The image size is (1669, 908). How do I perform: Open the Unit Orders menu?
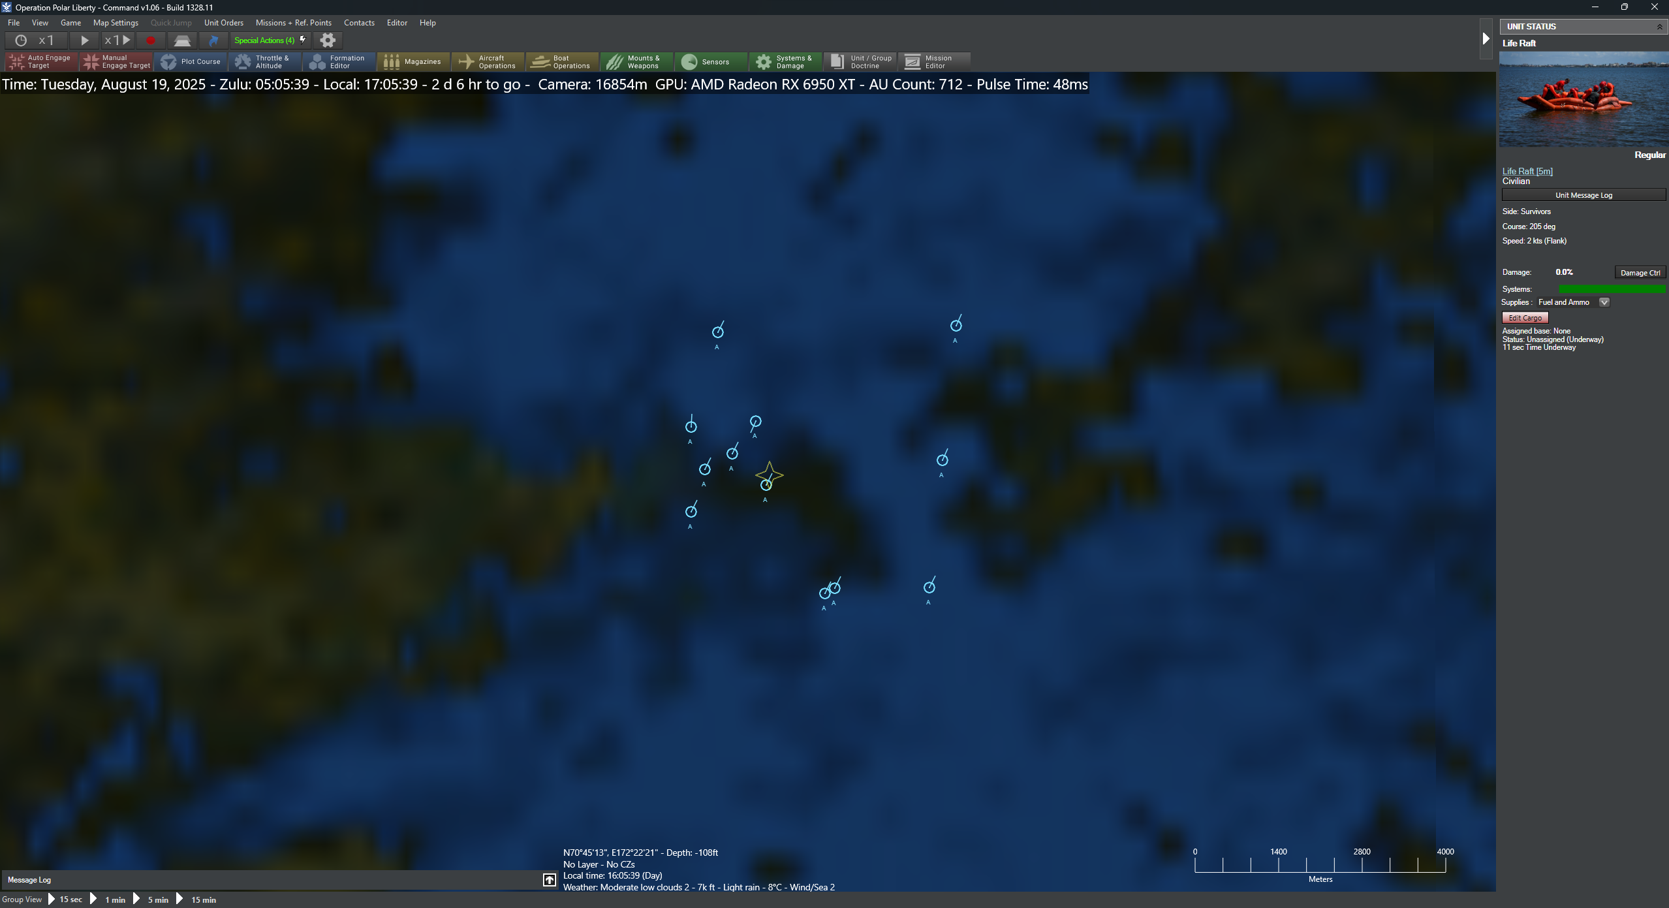[224, 22]
